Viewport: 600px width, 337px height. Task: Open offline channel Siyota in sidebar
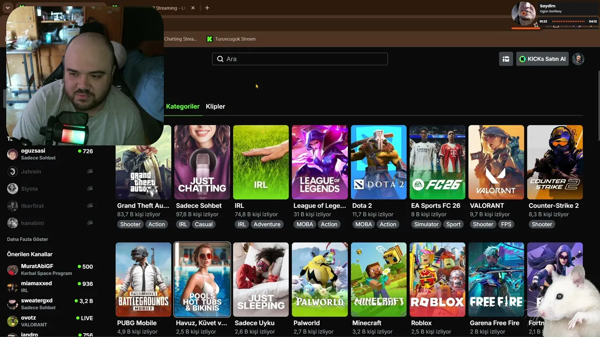coord(50,189)
